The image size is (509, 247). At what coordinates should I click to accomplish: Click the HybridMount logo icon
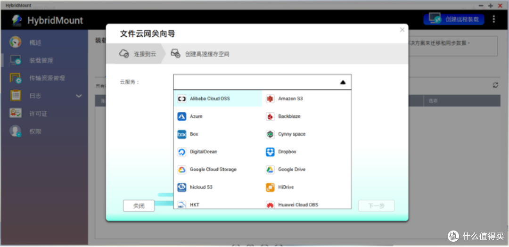click(17, 20)
